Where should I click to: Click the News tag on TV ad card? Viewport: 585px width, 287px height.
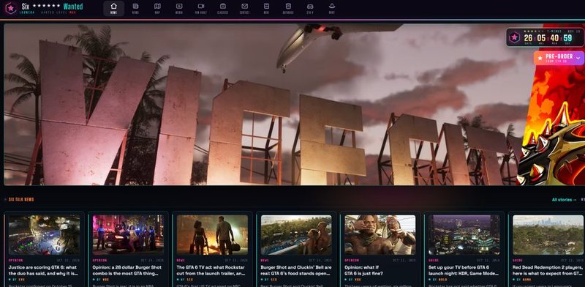click(x=180, y=261)
